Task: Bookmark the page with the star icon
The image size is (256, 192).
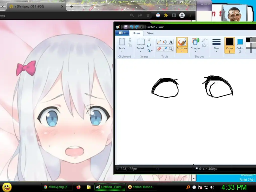Action: 148,15
